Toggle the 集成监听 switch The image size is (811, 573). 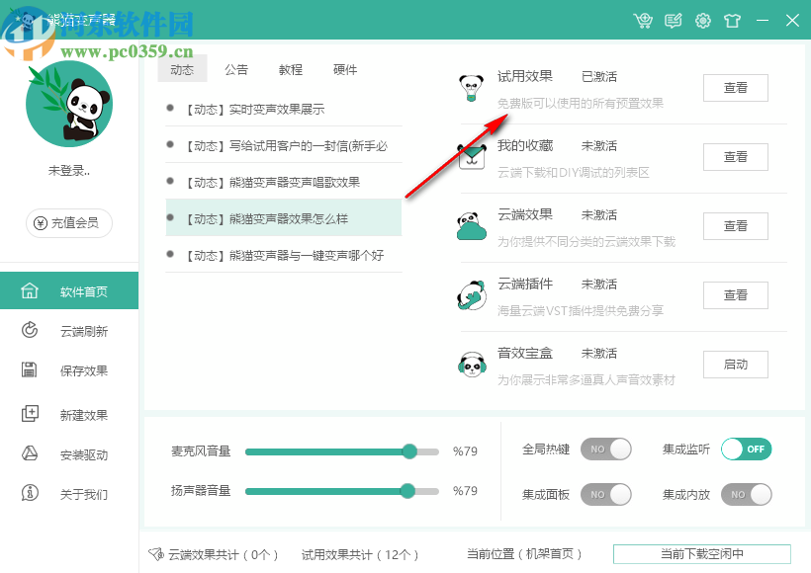tap(747, 449)
